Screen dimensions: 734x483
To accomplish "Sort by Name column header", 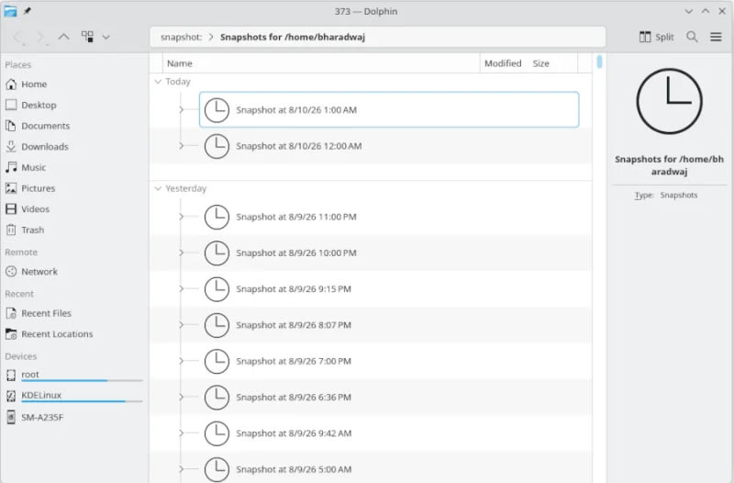I will click(x=321, y=63).
